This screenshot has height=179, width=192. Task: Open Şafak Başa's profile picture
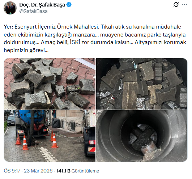click(x=10, y=8)
